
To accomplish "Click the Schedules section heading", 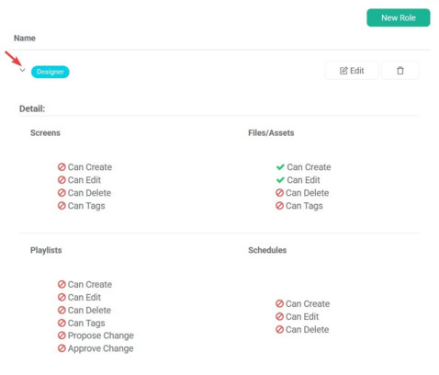I will (267, 250).
